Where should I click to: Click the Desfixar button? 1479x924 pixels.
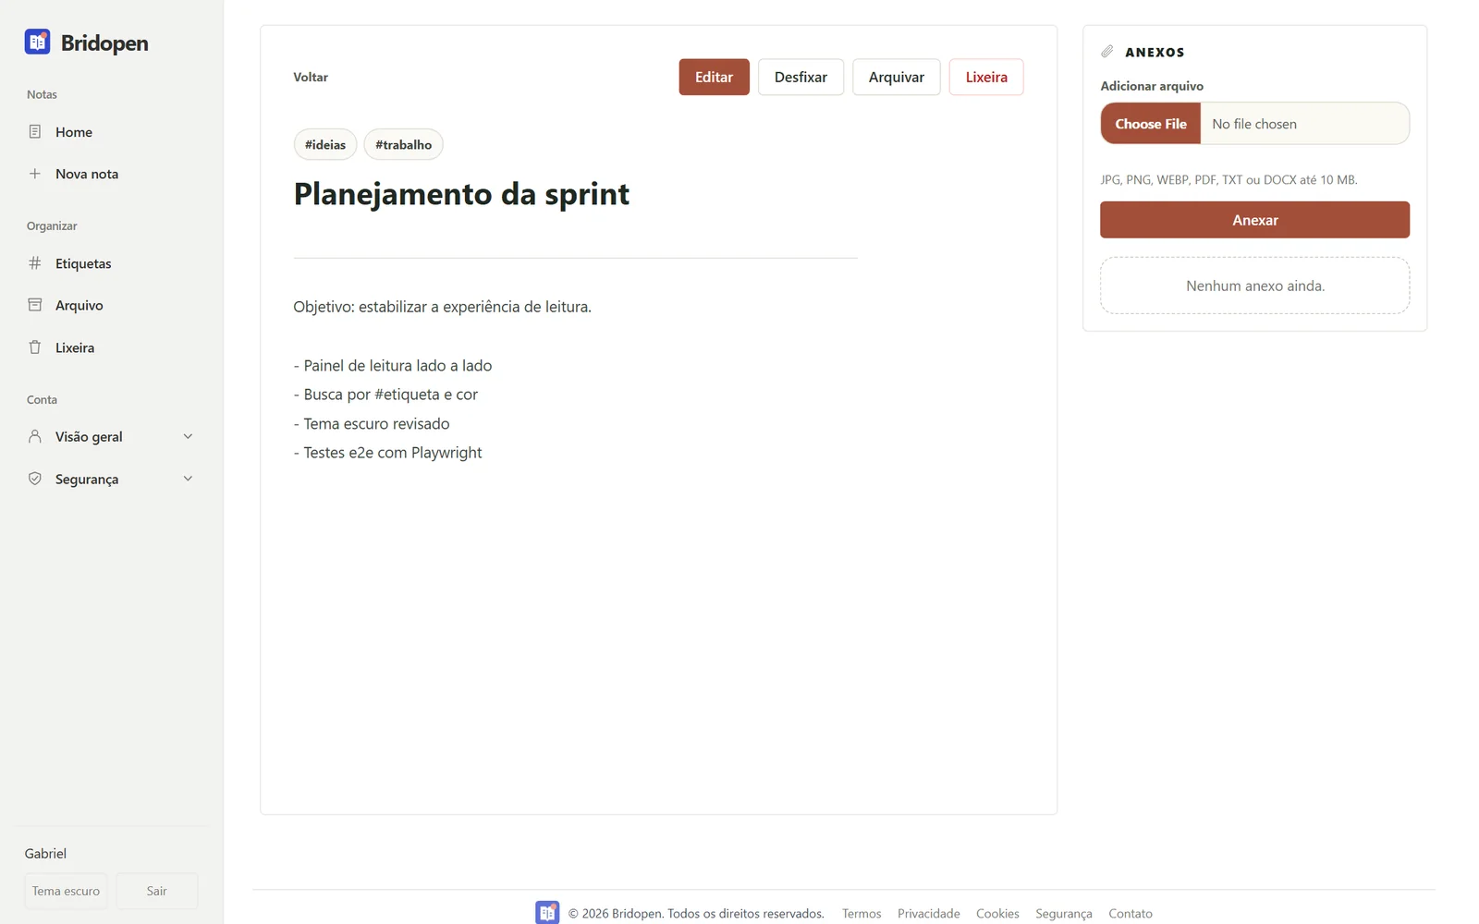click(801, 77)
